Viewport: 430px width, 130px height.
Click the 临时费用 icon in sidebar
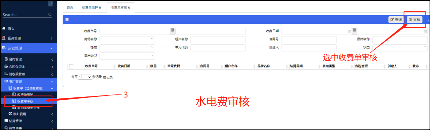click(x=10, y=114)
